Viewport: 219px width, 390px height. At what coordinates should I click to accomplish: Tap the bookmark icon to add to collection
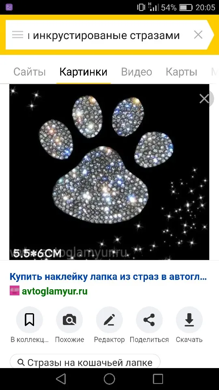[x=29, y=320]
